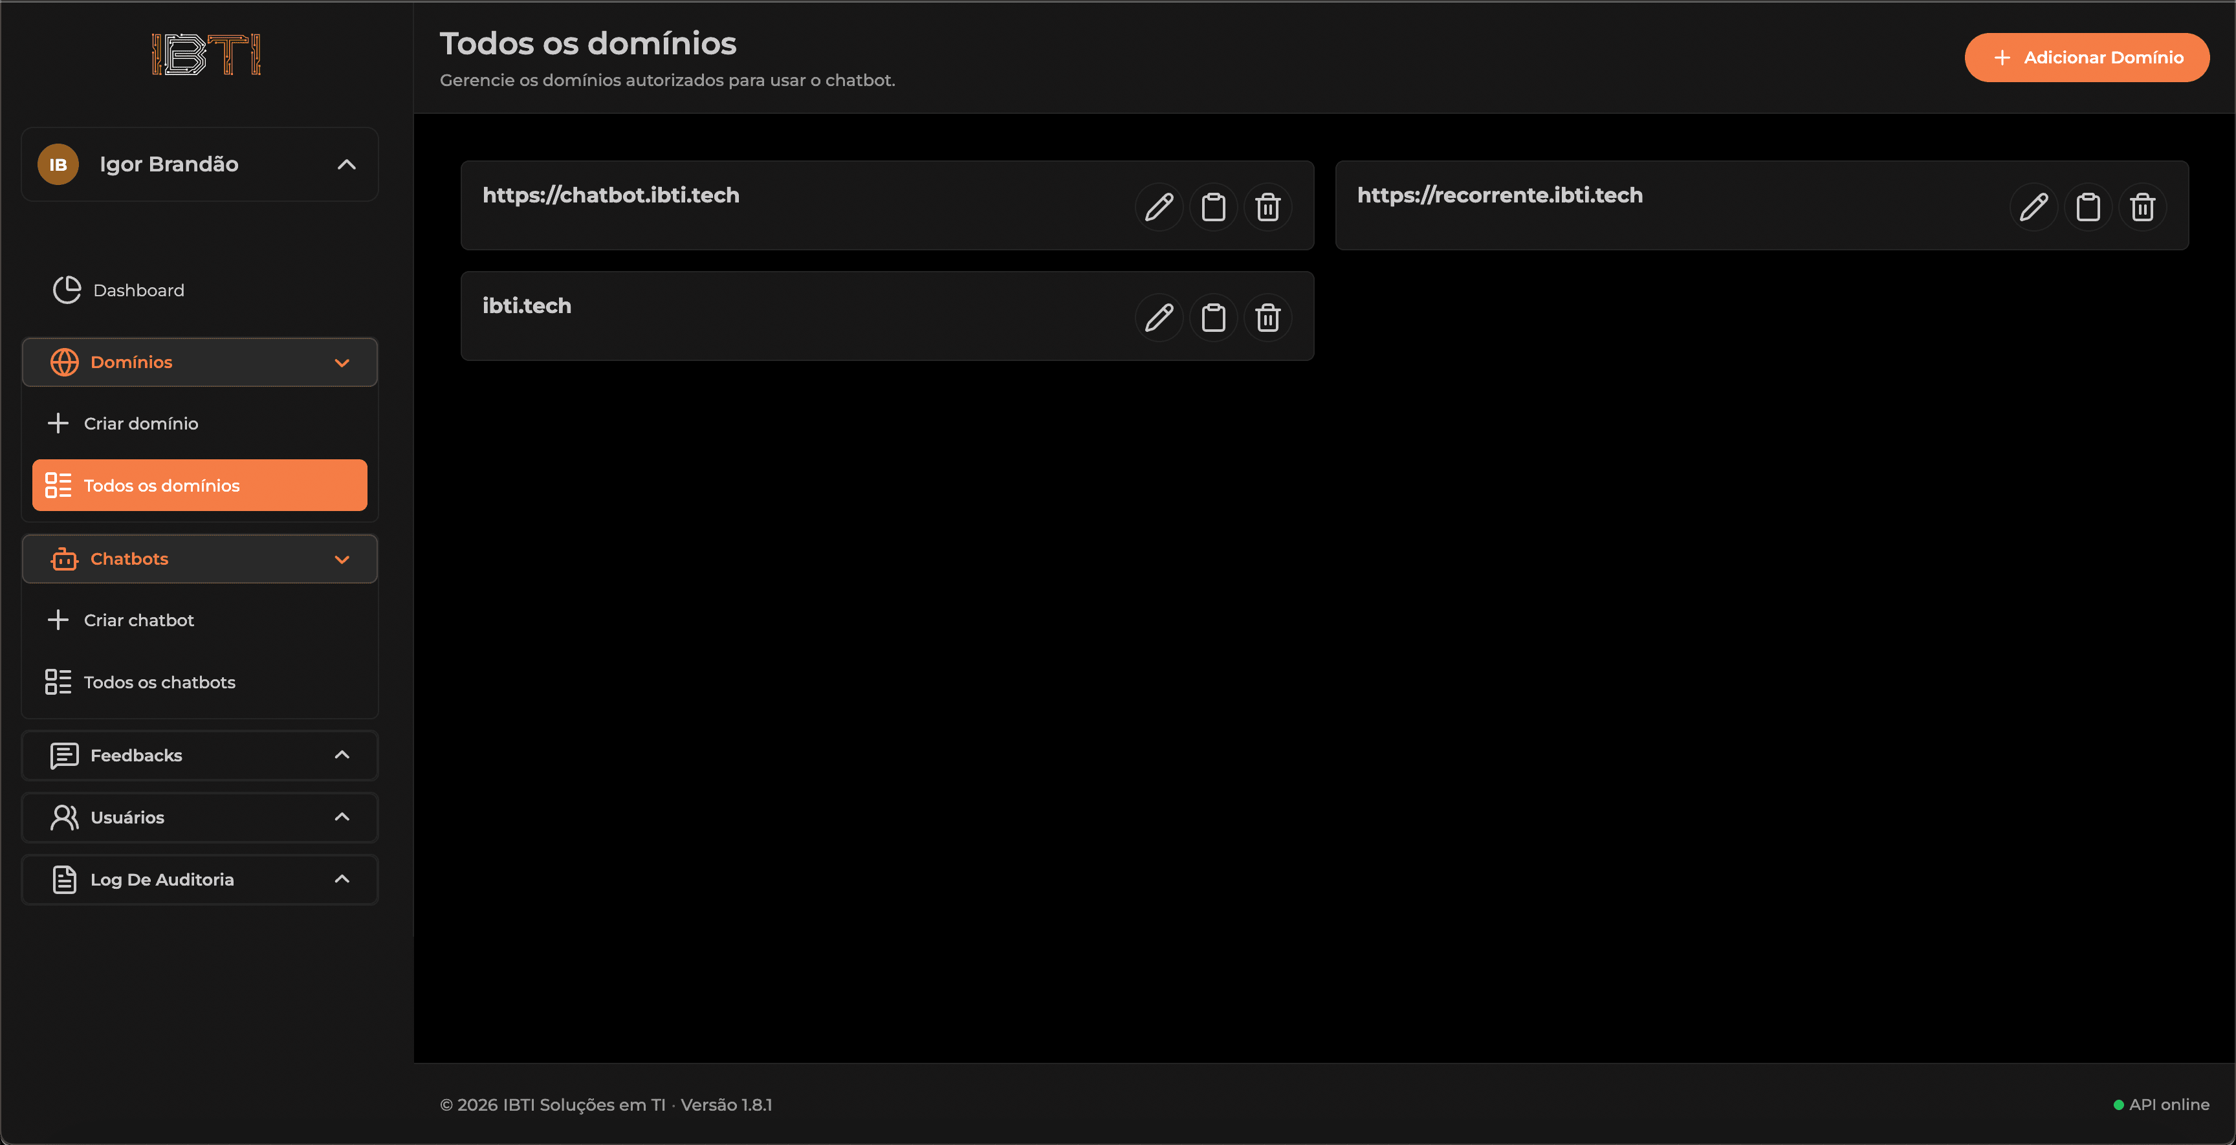Click the copy icon next to recorrente.ibti.tech
The width and height of the screenshot is (2236, 1145).
(x=2088, y=206)
